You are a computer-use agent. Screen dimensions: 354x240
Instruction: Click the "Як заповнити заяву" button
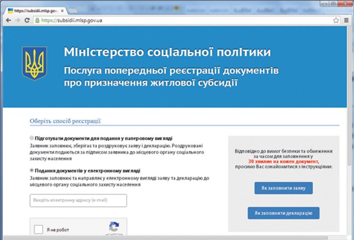coord(283,188)
